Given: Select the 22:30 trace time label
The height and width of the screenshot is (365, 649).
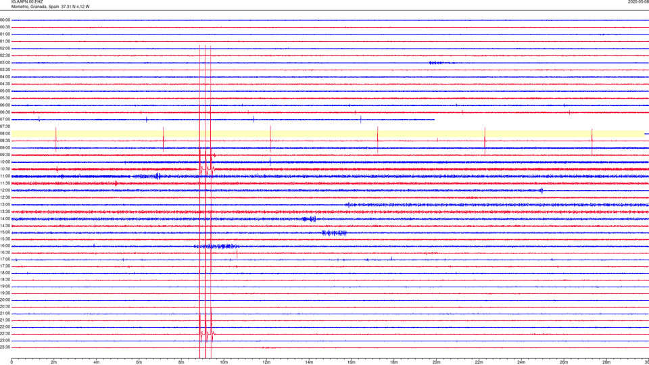Looking at the screenshot, I should pyautogui.click(x=5, y=333).
